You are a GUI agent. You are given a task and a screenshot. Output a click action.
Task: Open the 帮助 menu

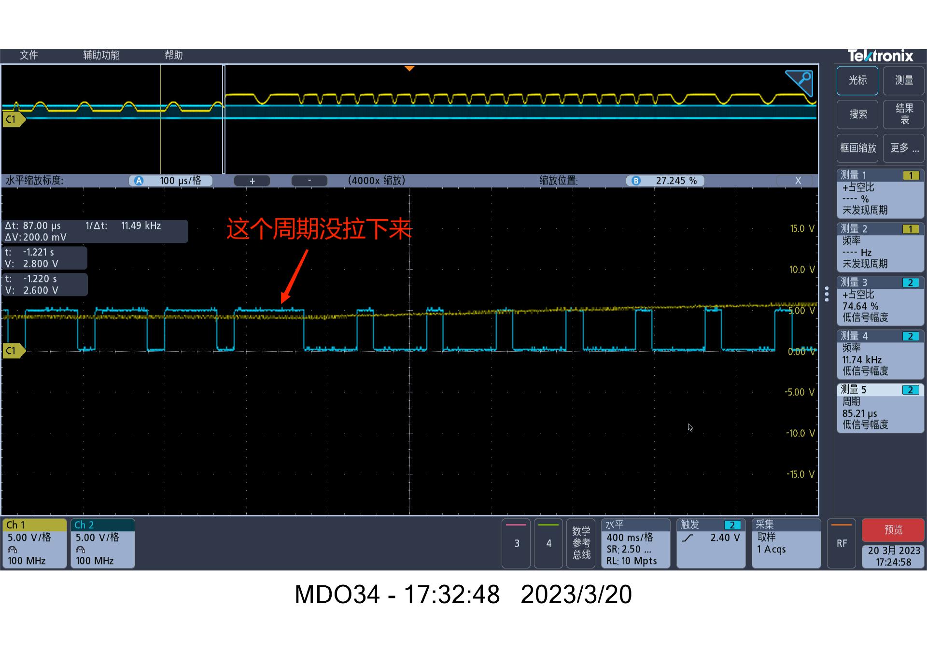click(173, 55)
